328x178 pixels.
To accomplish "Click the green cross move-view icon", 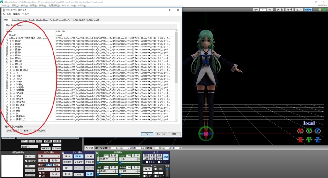I will [x=325, y=10].
